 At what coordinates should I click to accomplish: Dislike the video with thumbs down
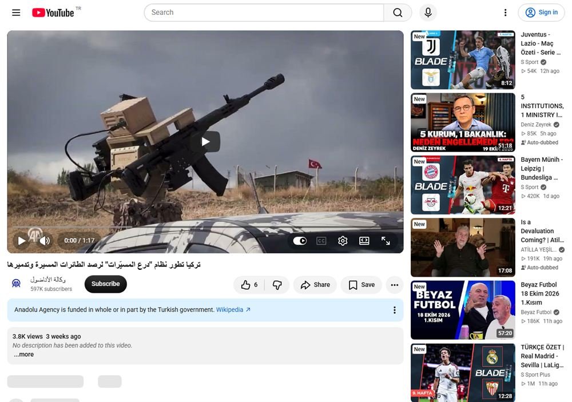(x=277, y=285)
